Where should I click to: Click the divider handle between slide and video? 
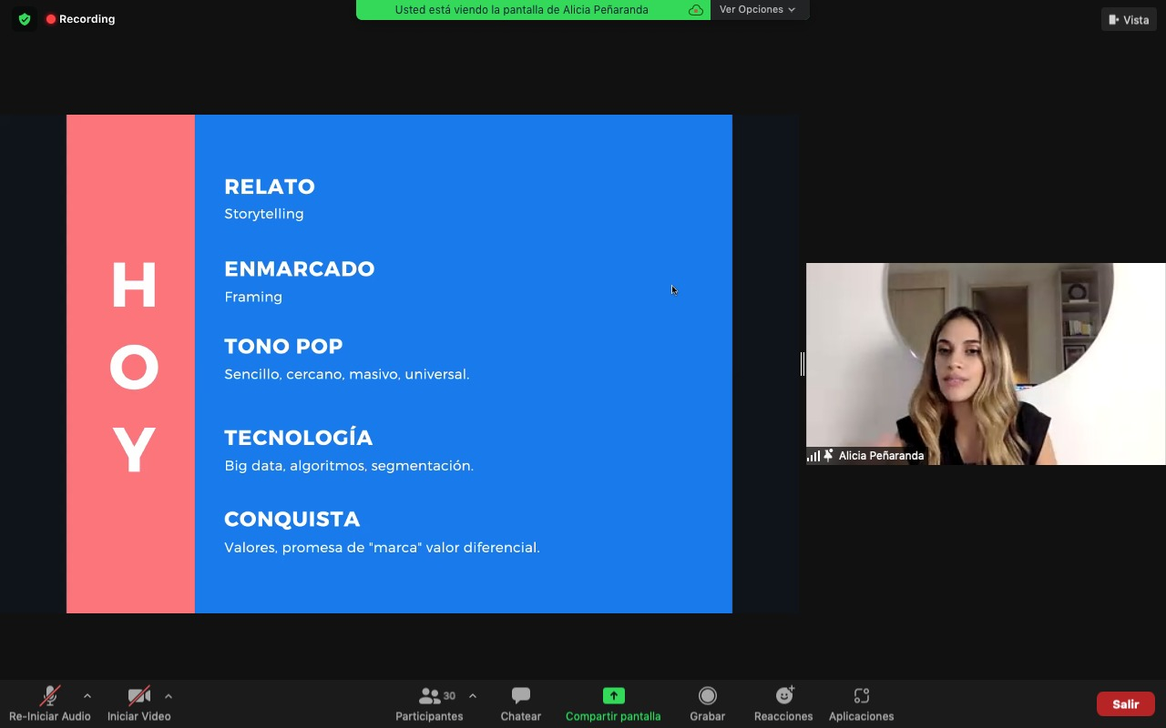pyautogui.click(x=803, y=364)
